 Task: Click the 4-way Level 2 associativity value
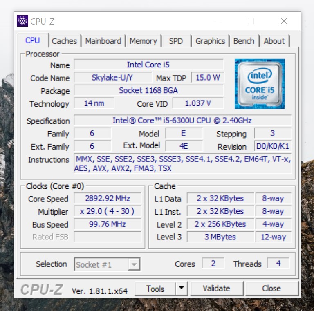click(x=274, y=224)
